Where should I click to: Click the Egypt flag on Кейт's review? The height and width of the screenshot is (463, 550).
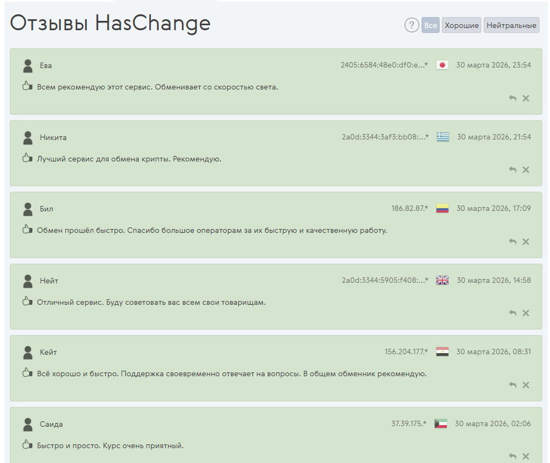pos(442,352)
